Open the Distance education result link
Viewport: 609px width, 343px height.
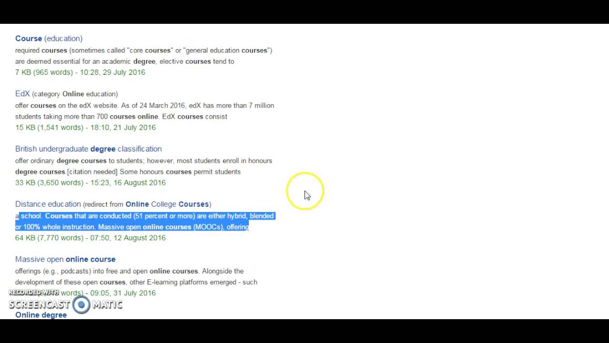tap(48, 204)
